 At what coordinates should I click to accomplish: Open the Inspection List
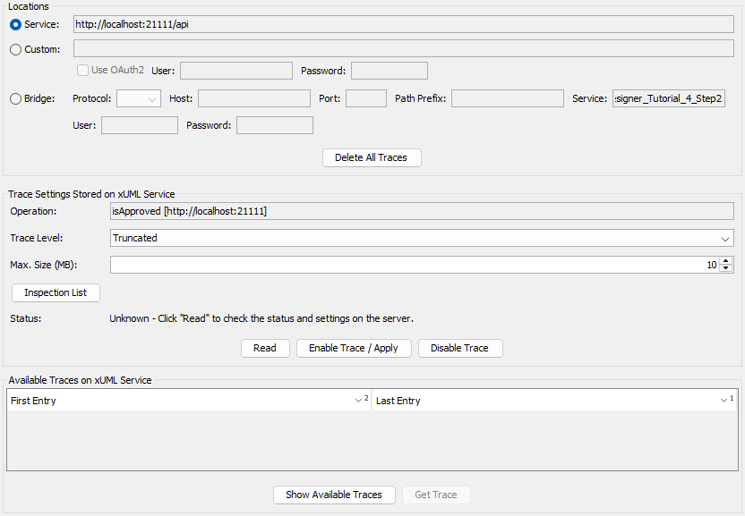[x=56, y=293]
